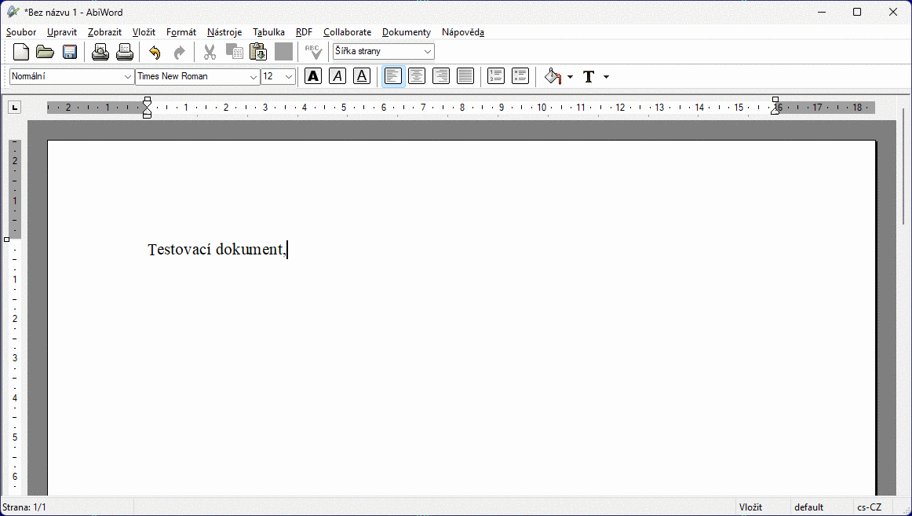The height and width of the screenshot is (516, 912).
Task: Open the paragraph style dropdown Normální
Action: point(71,76)
